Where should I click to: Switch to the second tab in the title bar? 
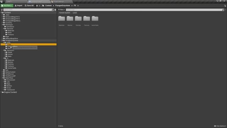39,1
